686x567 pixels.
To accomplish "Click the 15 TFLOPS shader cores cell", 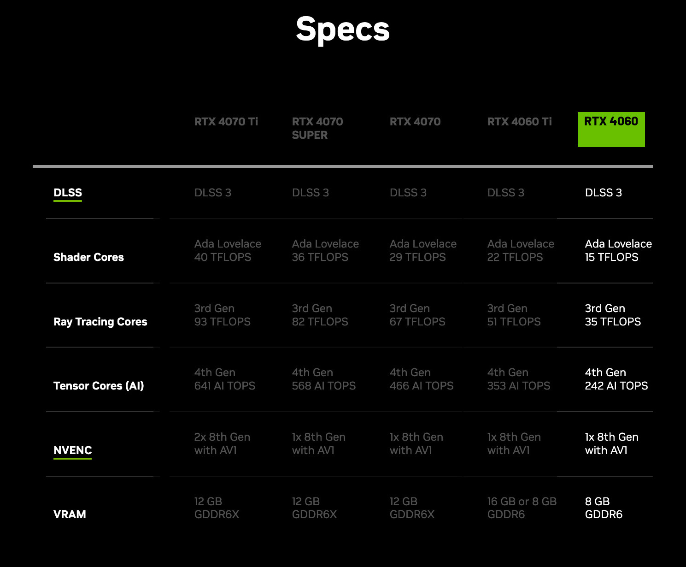I will coord(612,257).
